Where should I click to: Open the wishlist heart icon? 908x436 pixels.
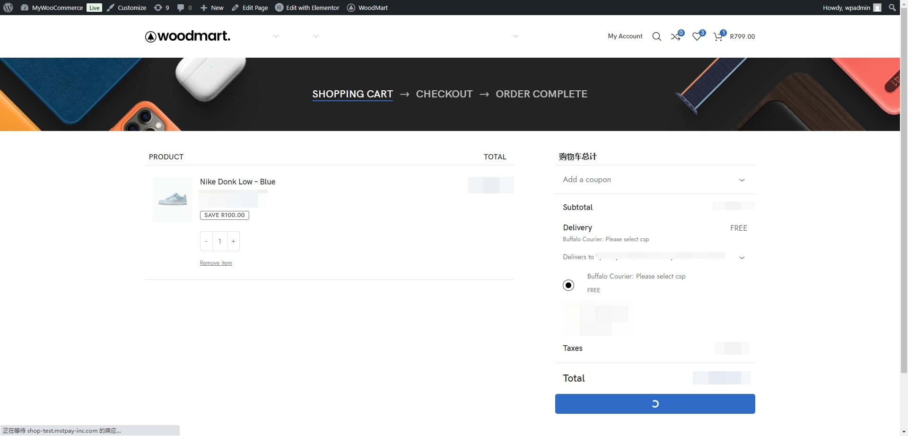click(698, 36)
